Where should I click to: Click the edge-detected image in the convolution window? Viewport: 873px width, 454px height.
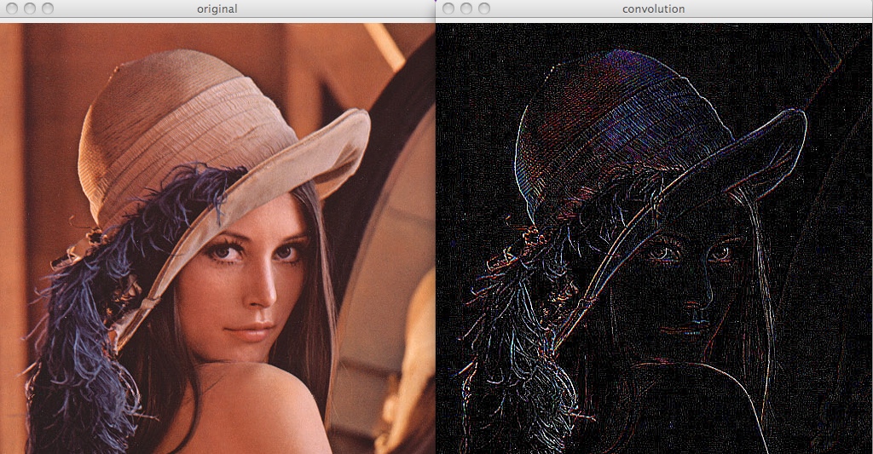[654, 238]
